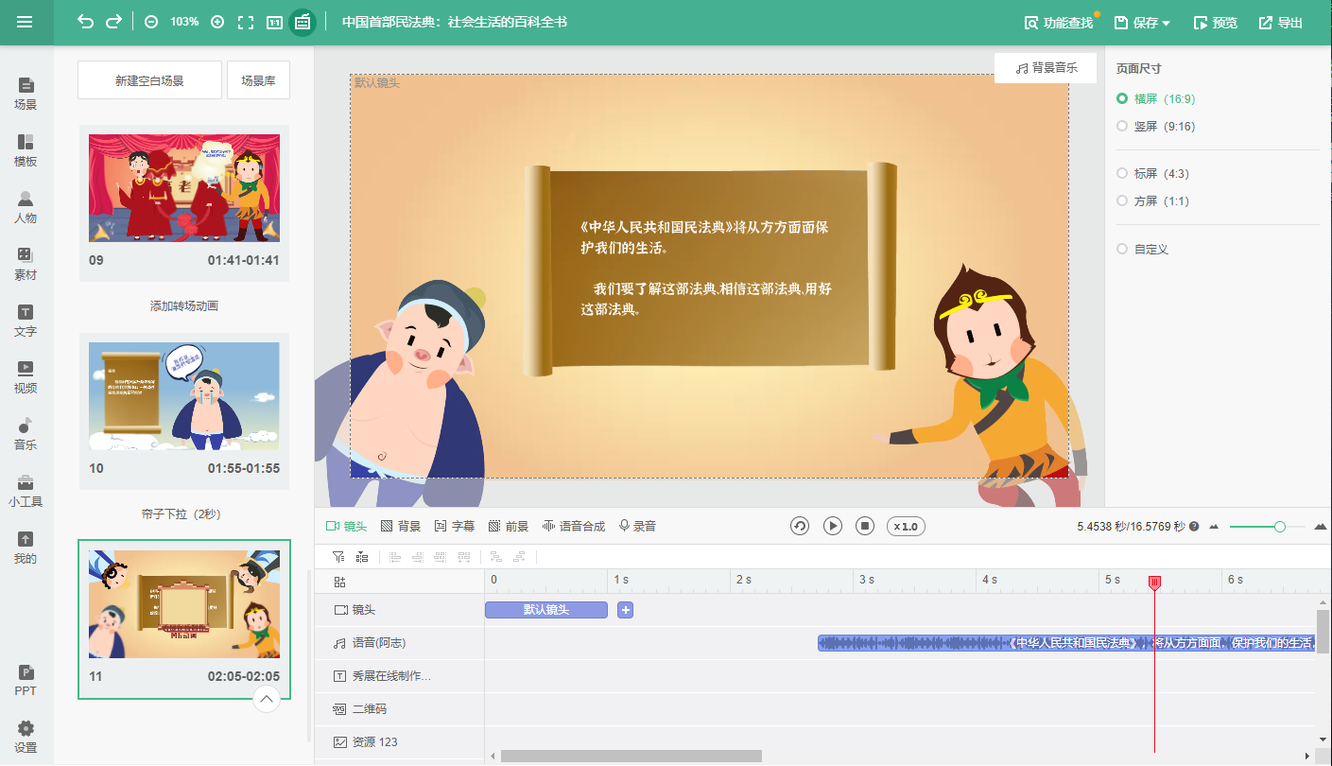Select scene 10 thumbnail
The height and width of the screenshot is (766, 1332).
184,396
